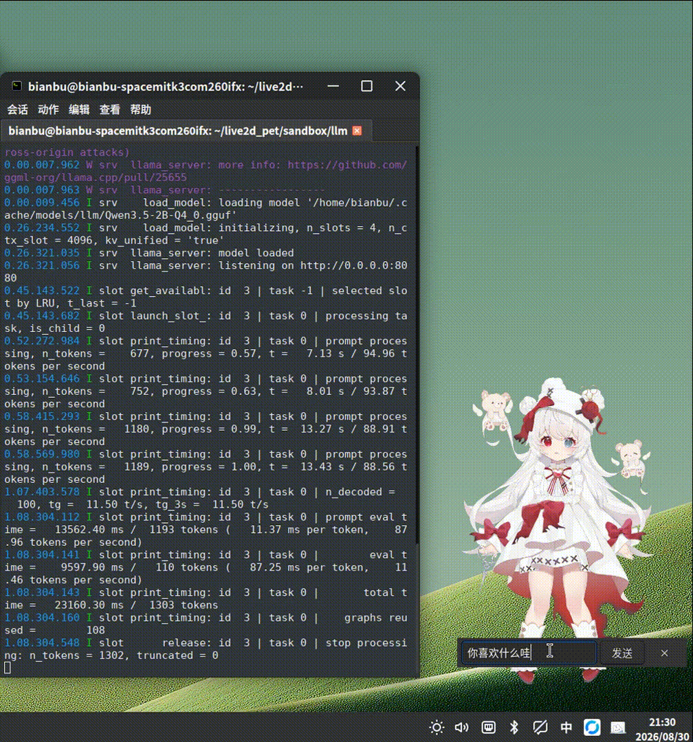
Task: Click the 发送 send button
Action: (x=622, y=653)
